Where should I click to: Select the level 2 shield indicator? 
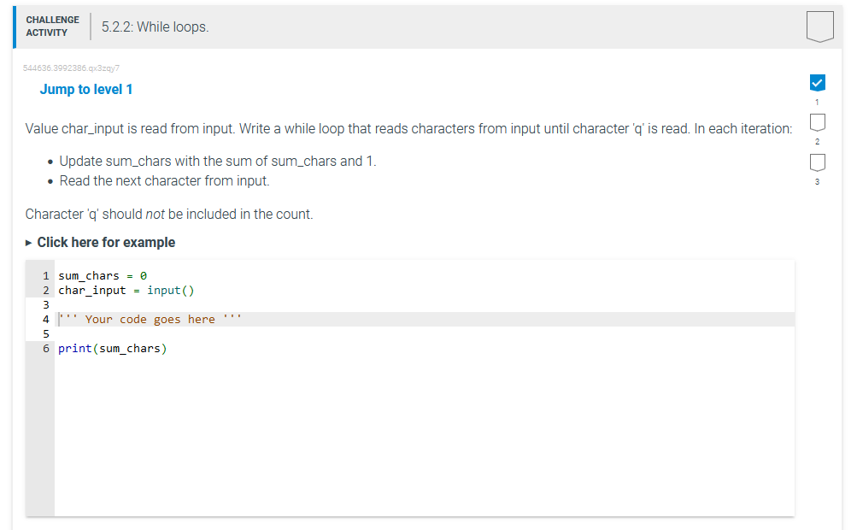(817, 122)
